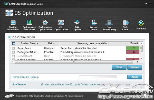154x100 pixels.
Task: Click the service list scroll-up arrow
Action: tap(141, 43)
